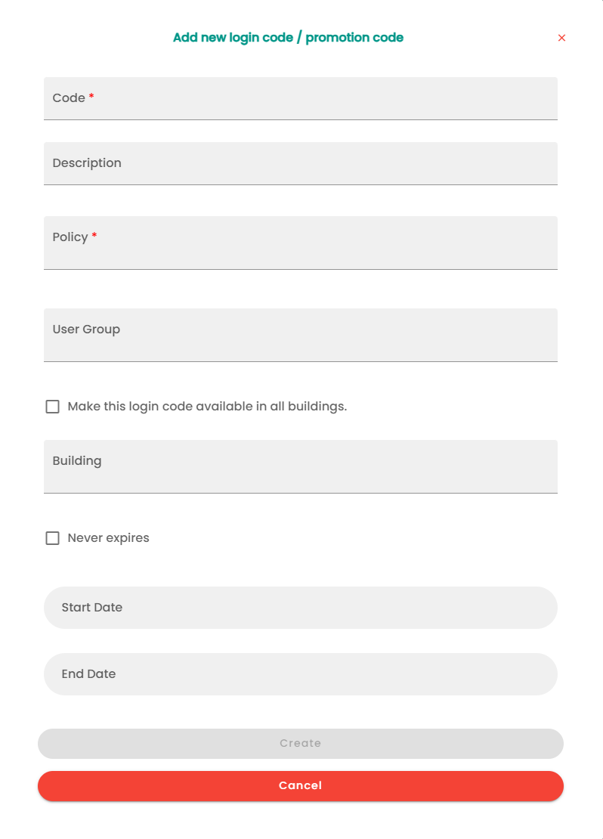Viewport: 603px width, 839px height.
Task: Close the dialog with the red X icon
Action: pyautogui.click(x=561, y=38)
